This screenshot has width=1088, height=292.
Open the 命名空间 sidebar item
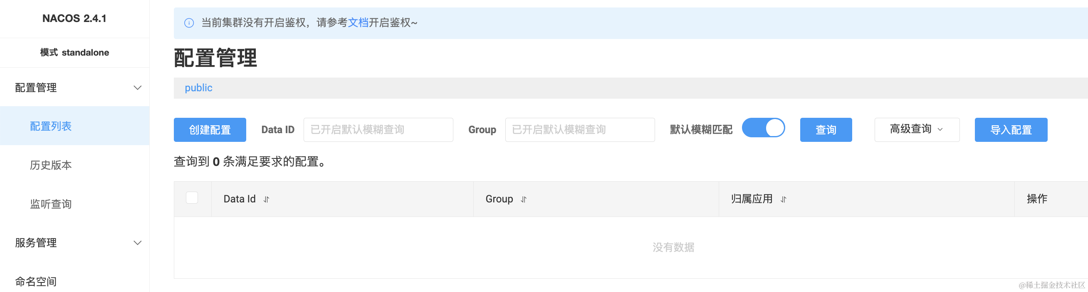click(x=36, y=281)
